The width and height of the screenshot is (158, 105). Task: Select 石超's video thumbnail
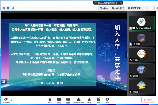point(141,39)
